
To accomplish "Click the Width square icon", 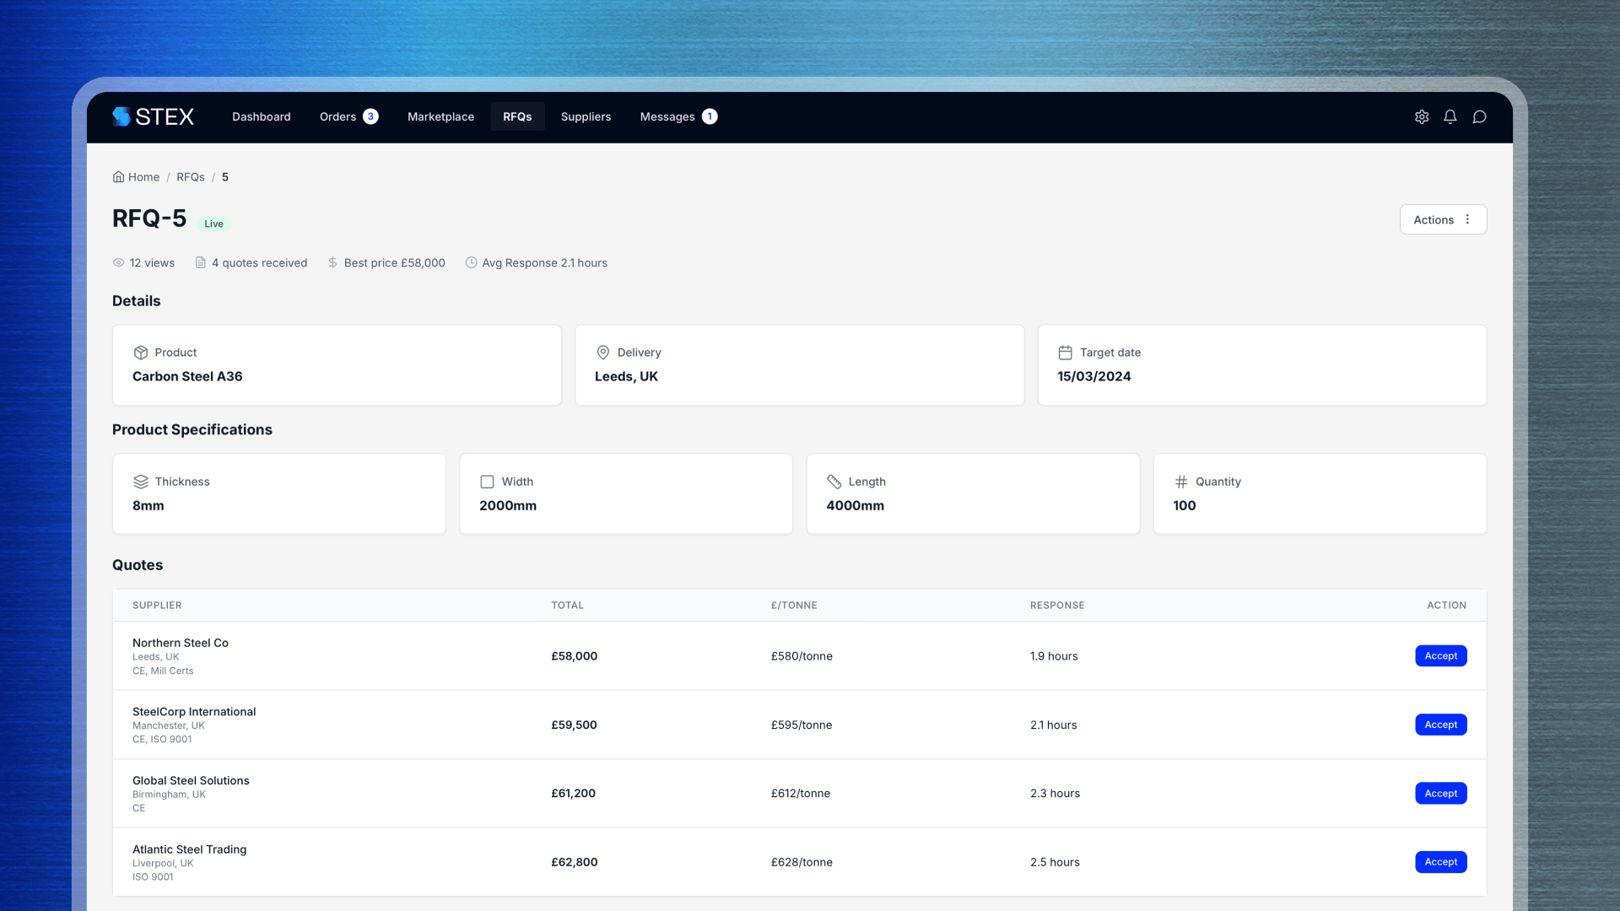I will click(487, 482).
